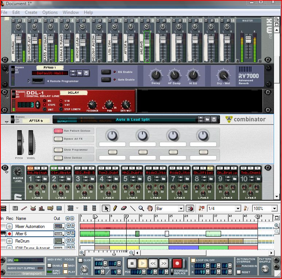
Task: Click the sequencer horizontal zoom-out magnifier
Action: pos(132,253)
